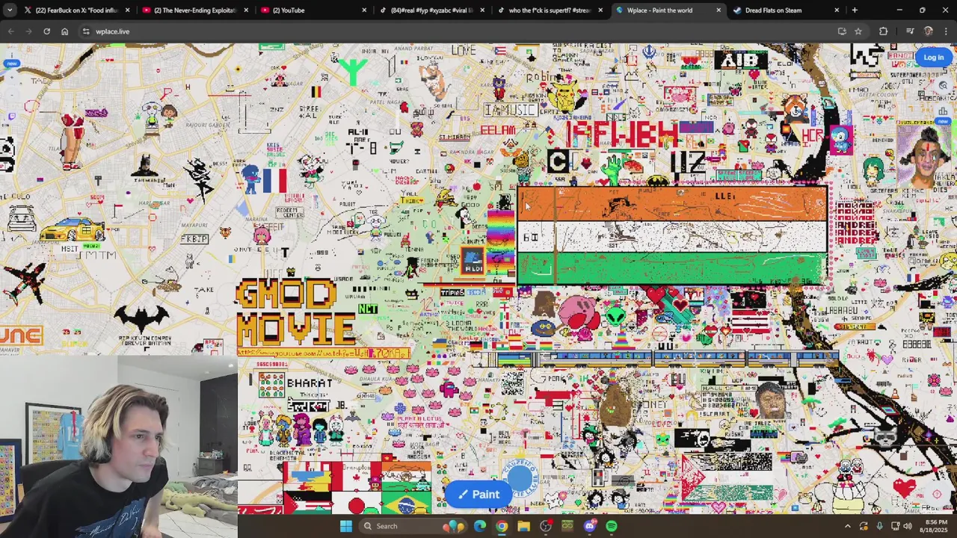This screenshot has height=538, width=957.
Task: Click the Chrome icon in the taskbar
Action: coord(502,526)
